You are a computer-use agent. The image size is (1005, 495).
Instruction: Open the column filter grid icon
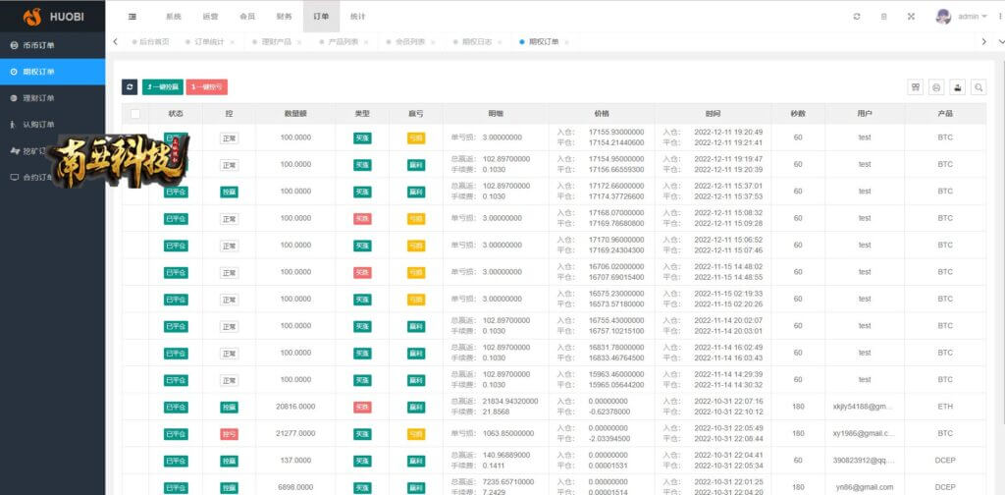click(x=916, y=87)
